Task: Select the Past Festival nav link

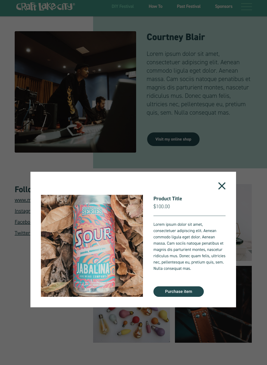Action: tap(189, 6)
